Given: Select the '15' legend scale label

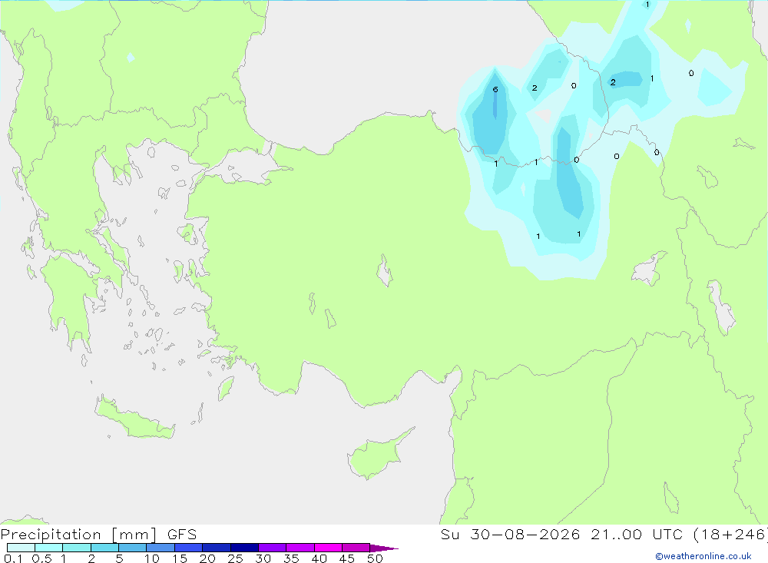Looking at the screenshot, I should pyautogui.click(x=179, y=558).
